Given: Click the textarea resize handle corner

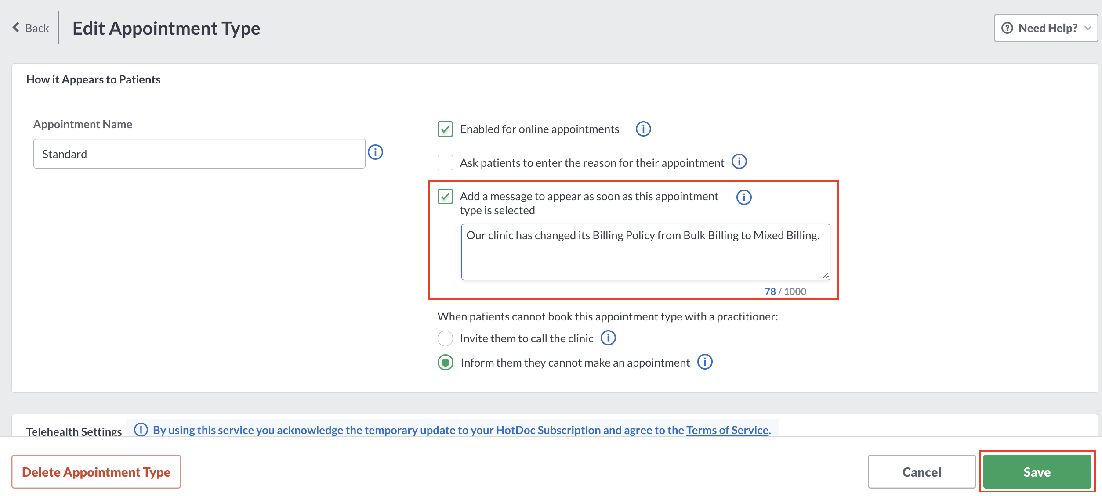Looking at the screenshot, I should click(826, 275).
